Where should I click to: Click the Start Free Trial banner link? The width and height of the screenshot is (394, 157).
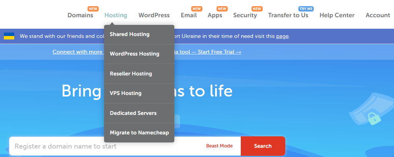click(147, 52)
